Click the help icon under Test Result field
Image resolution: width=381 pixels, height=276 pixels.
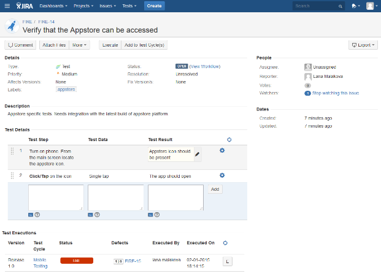(x=157, y=215)
